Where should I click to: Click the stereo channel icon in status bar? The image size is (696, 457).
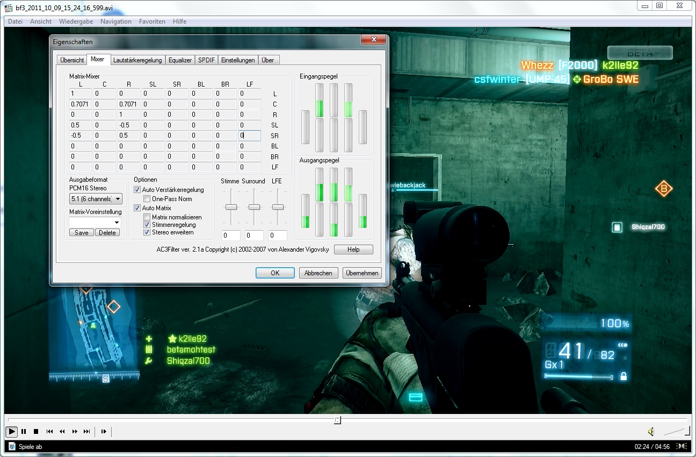click(x=682, y=446)
